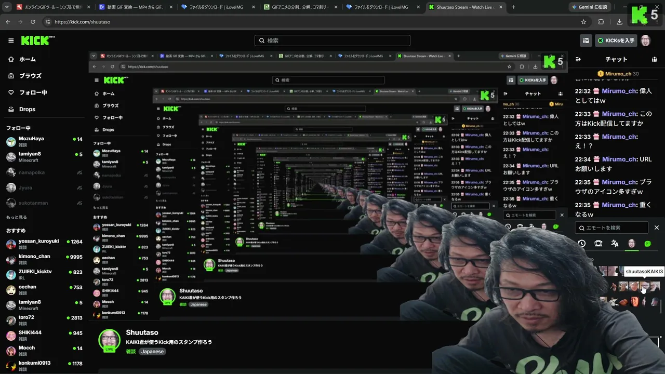Open the emote tab left of translate icon
This screenshot has height=374, width=665.
[598, 243]
